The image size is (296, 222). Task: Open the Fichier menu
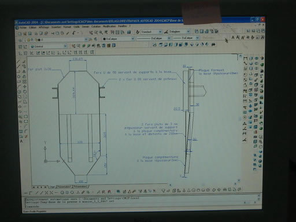pos(23,28)
